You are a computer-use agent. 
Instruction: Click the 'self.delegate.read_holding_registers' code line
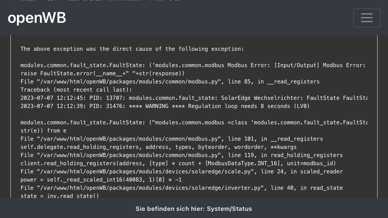click(x=158, y=147)
